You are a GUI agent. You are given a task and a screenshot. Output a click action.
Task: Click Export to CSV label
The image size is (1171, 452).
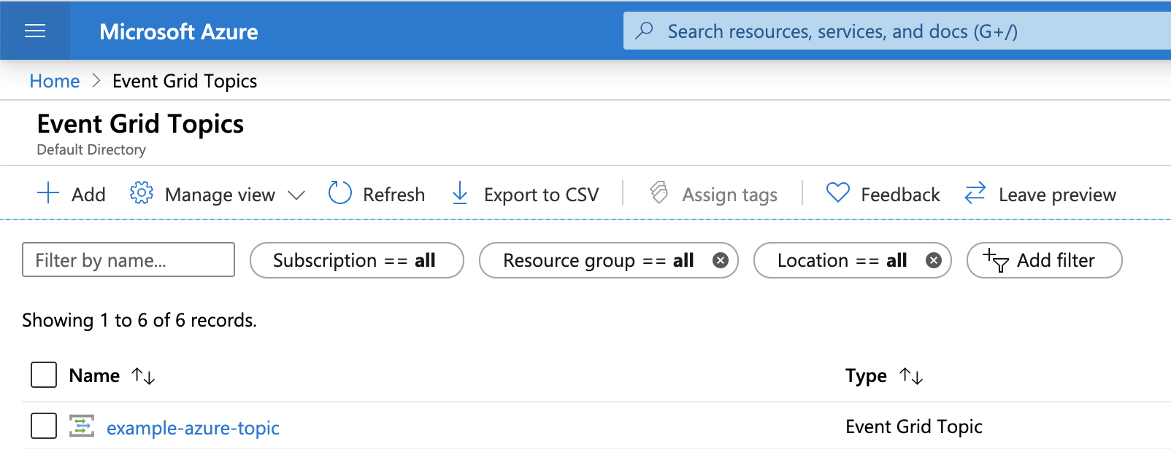(x=541, y=195)
